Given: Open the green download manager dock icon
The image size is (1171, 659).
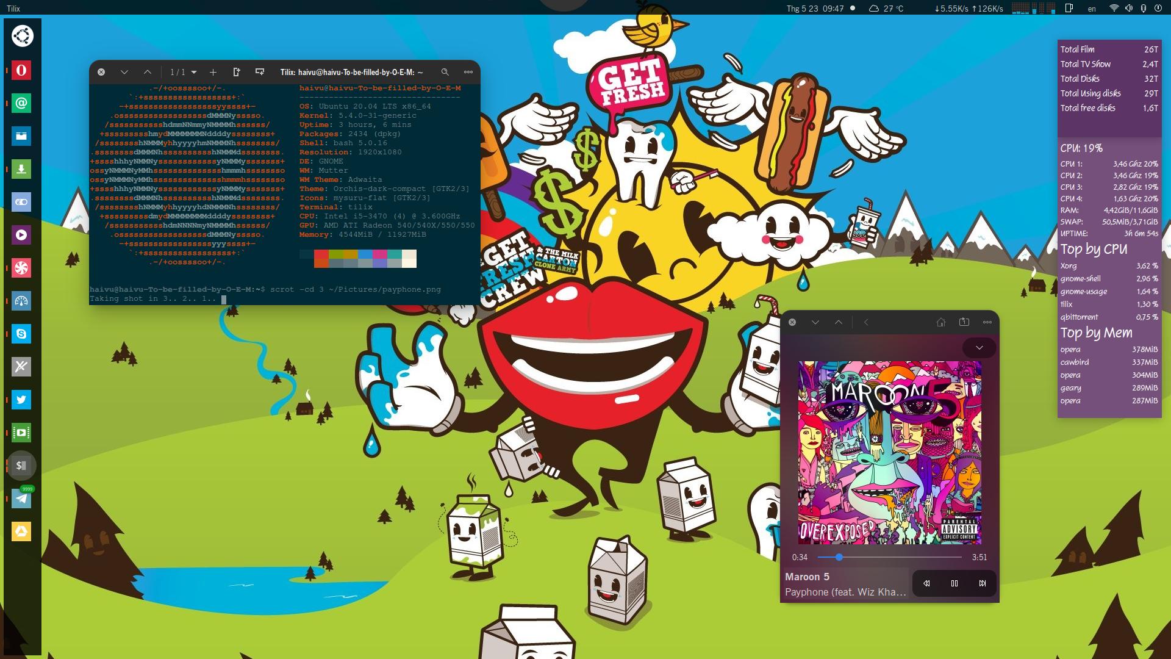Looking at the screenshot, I should (x=21, y=169).
